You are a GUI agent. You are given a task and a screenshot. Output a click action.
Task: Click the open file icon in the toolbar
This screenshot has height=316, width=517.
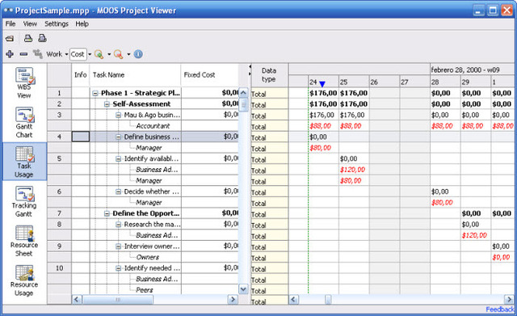[x=10, y=39]
